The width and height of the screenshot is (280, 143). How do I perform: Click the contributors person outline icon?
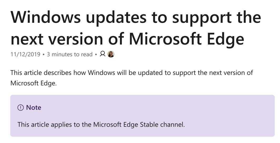(x=103, y=54)
